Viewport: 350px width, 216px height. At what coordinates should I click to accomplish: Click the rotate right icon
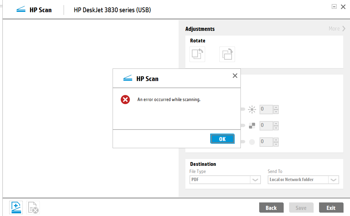(x=227, y=54)
